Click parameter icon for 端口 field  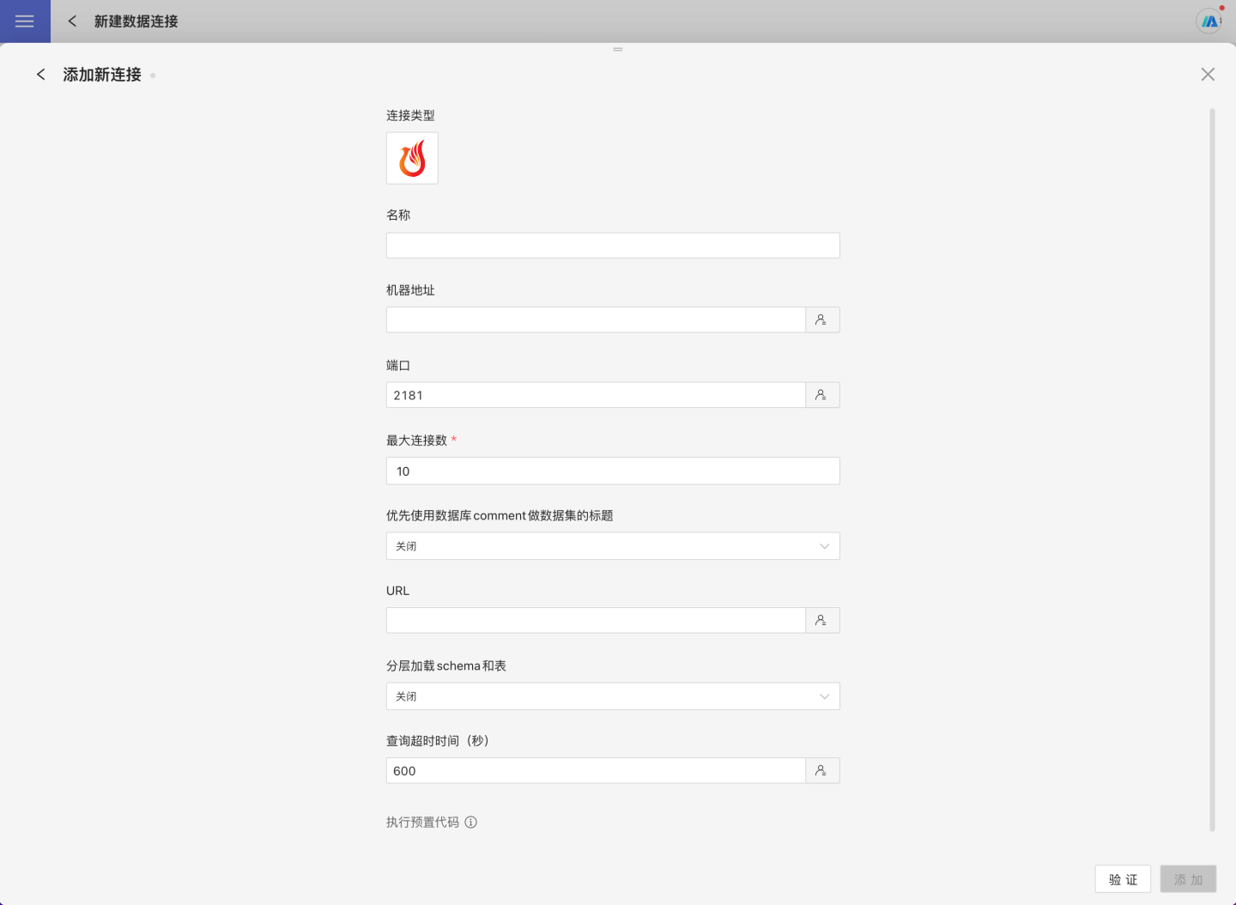821,395
